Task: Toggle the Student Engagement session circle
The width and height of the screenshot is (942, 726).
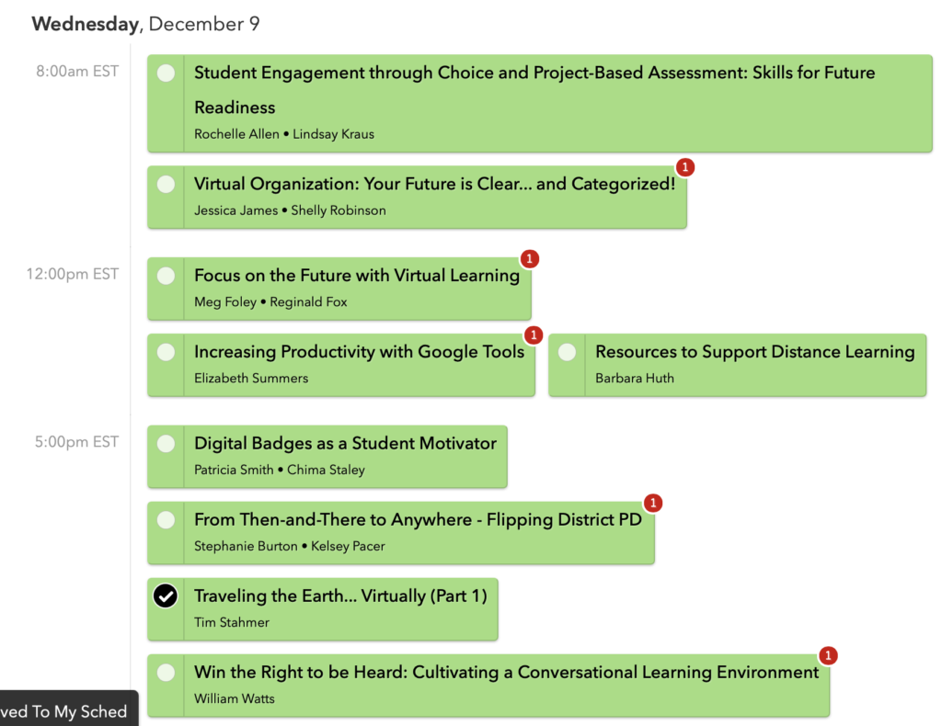Action: [166, 74]
